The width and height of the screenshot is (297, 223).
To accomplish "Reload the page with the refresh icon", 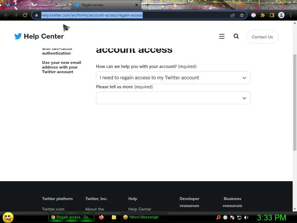I will [x=25, y=15].
